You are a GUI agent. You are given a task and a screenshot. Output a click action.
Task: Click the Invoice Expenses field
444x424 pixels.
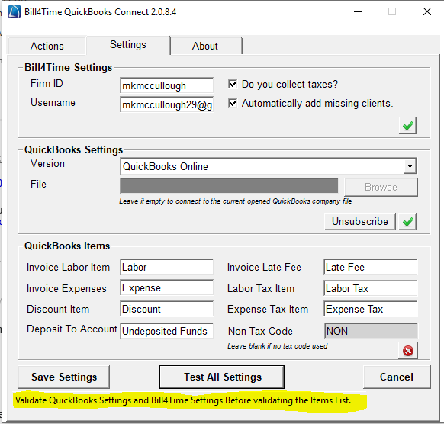pos(167,287)
